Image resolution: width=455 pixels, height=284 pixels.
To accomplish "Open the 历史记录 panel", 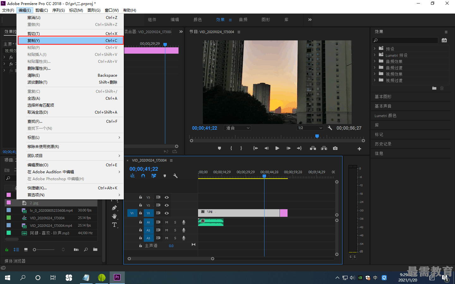I will click(x=383, y=144).
